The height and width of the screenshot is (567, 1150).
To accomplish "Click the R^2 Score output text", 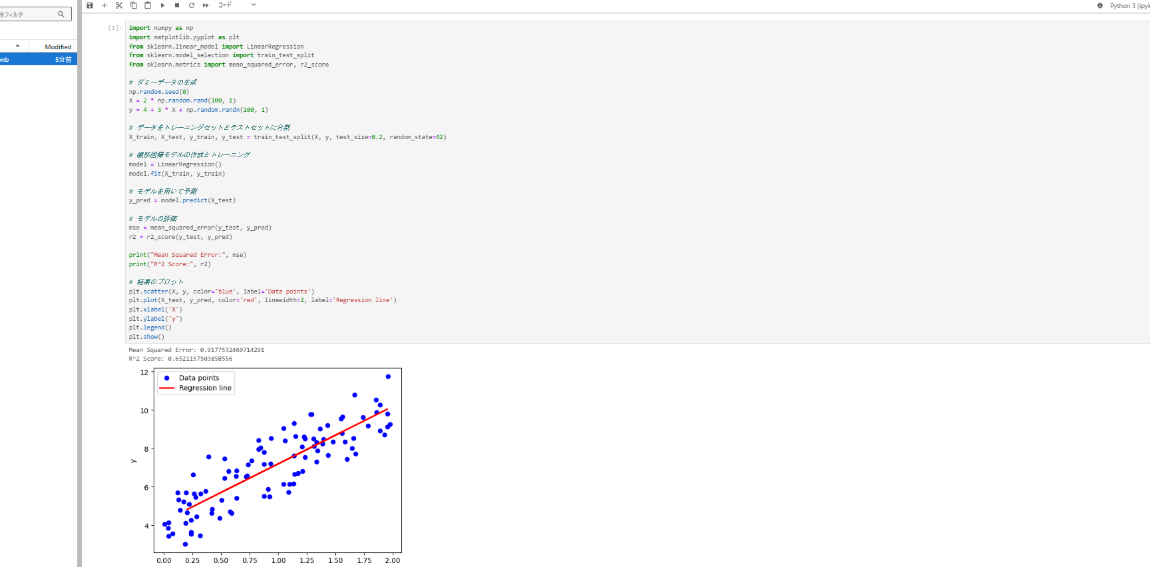I will point(180,359).
